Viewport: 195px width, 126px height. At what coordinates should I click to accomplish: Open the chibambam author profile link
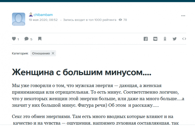click(x=43, y=15)
